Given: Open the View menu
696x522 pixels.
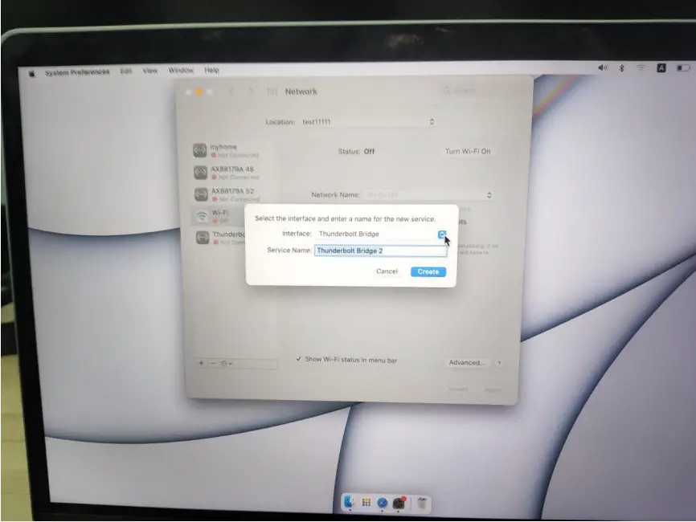Looking at the screenshot, I should click(x=150, y=71).
